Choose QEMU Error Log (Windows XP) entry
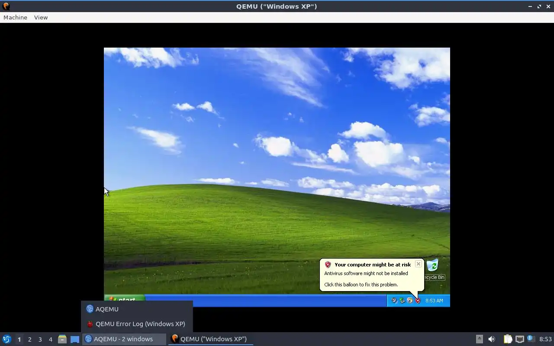 [137, 324]
